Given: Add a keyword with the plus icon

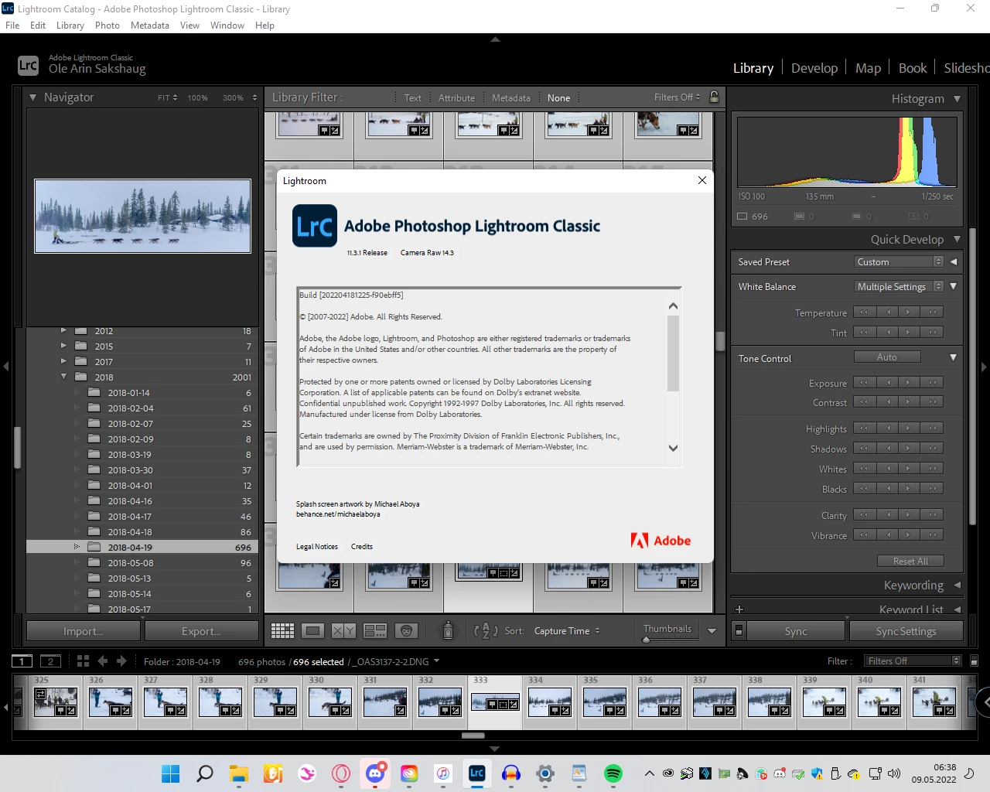Looking at the screenshot, I should point(739,609).
